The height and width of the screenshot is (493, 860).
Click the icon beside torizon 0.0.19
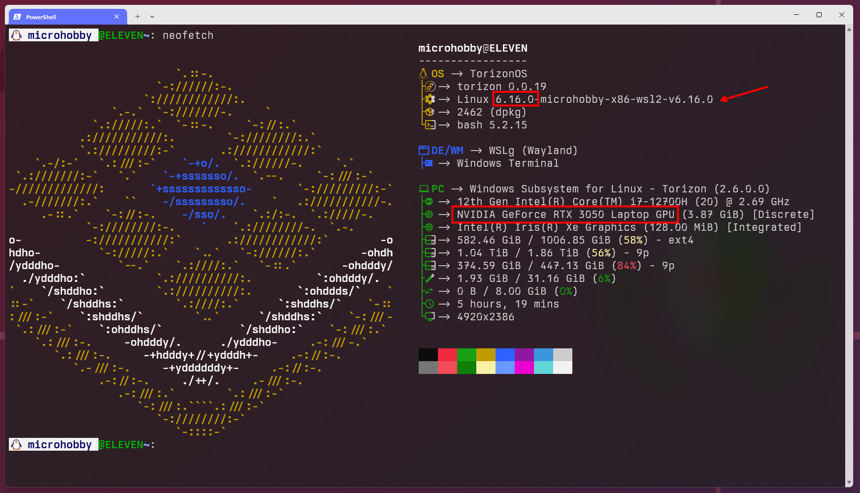[430, 87]
